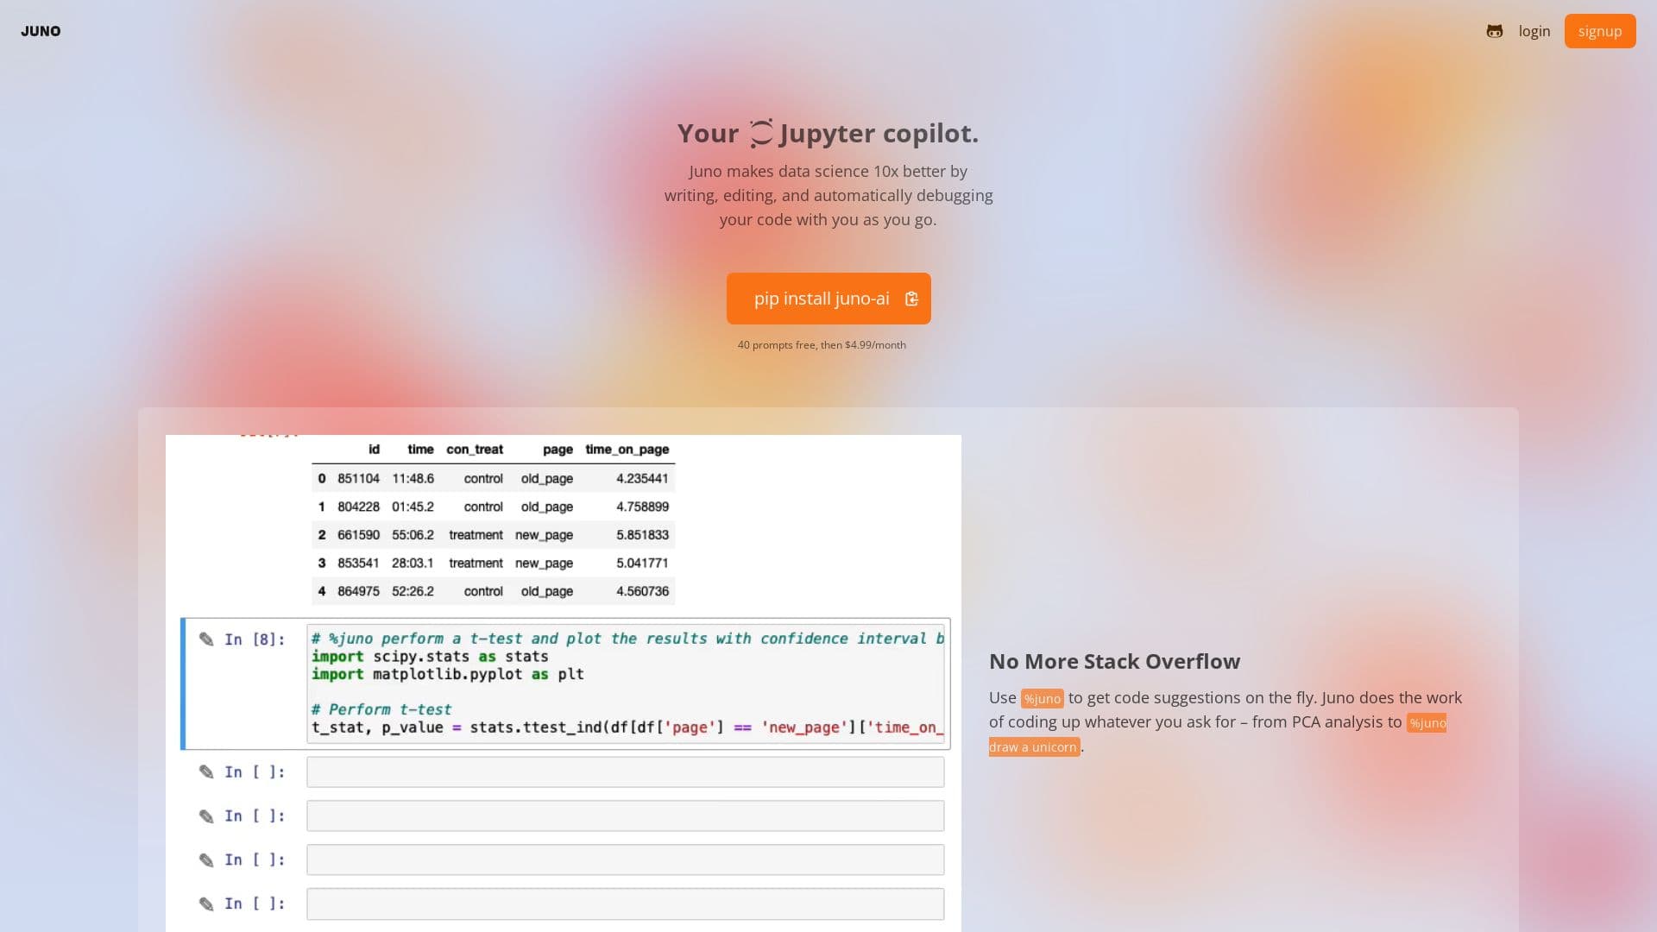Click the 40 prompts free pricing text
The height and width of the screenshot is (932, 1657).
click(x=822, y=344)
